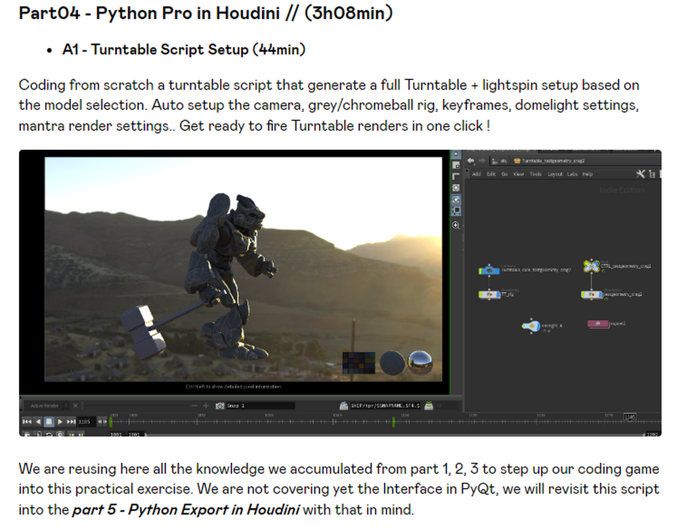Click the snapshot camera icon
Image resolution: width=677 pixels, height=530 pixels.
coord(220,405)
